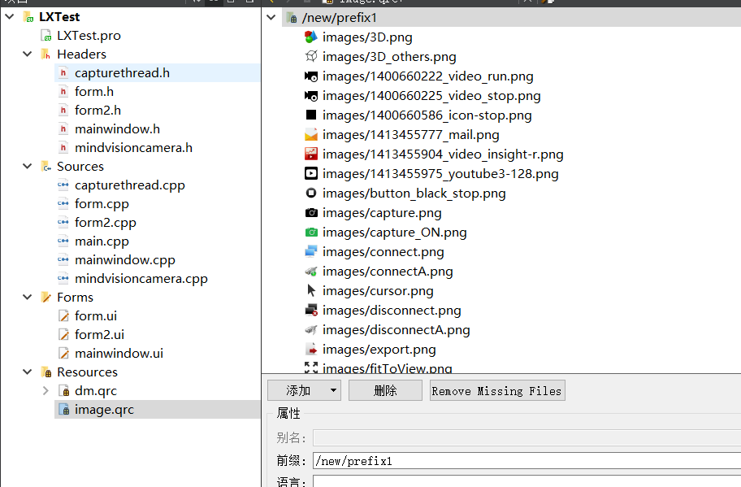This screenshot has height=487, width=741.
Task: Open mainwindow.cpp in Sources
Action: tap(125, 259)
